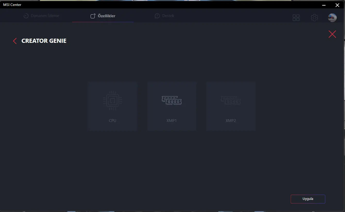This screenshot has height=212, width=345.
Task: Click the Uygula button
Action: tap(308, 199)
